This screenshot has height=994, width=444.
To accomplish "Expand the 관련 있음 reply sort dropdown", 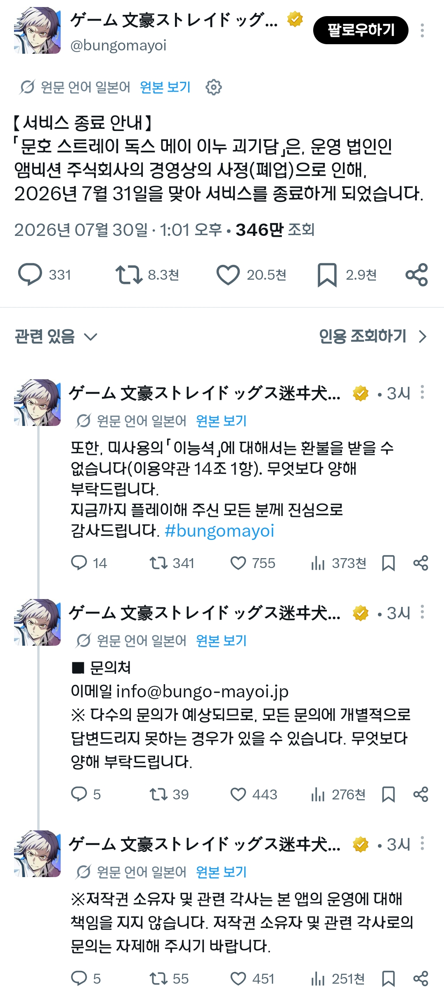I will click(56, 336).
